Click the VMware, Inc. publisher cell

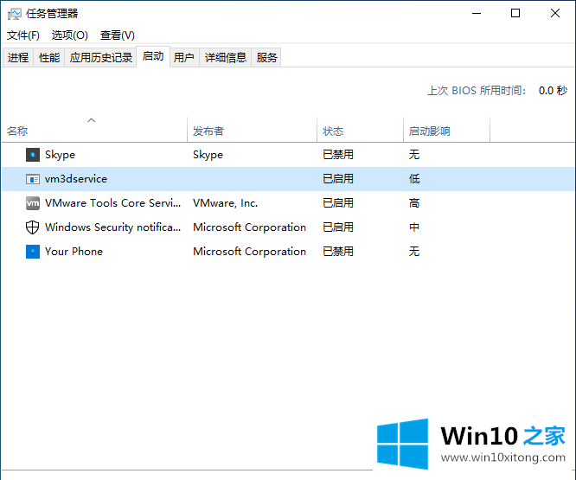(x=226, y=203)
